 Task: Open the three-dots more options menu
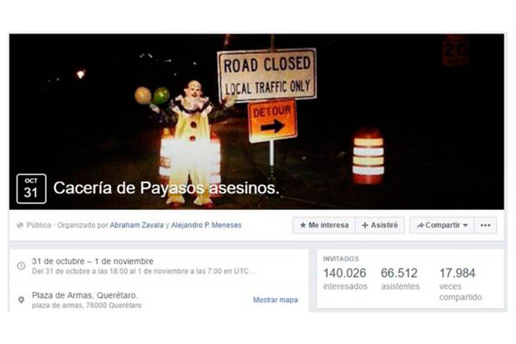click(x=485, y=225)
